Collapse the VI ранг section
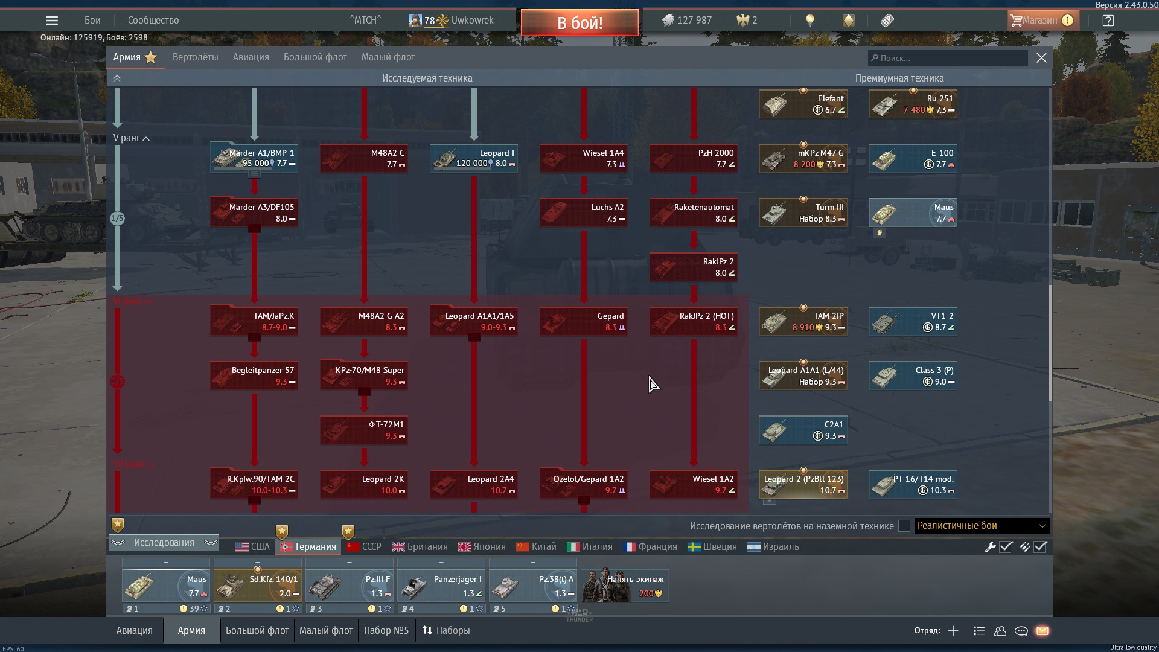 (133, 301)
